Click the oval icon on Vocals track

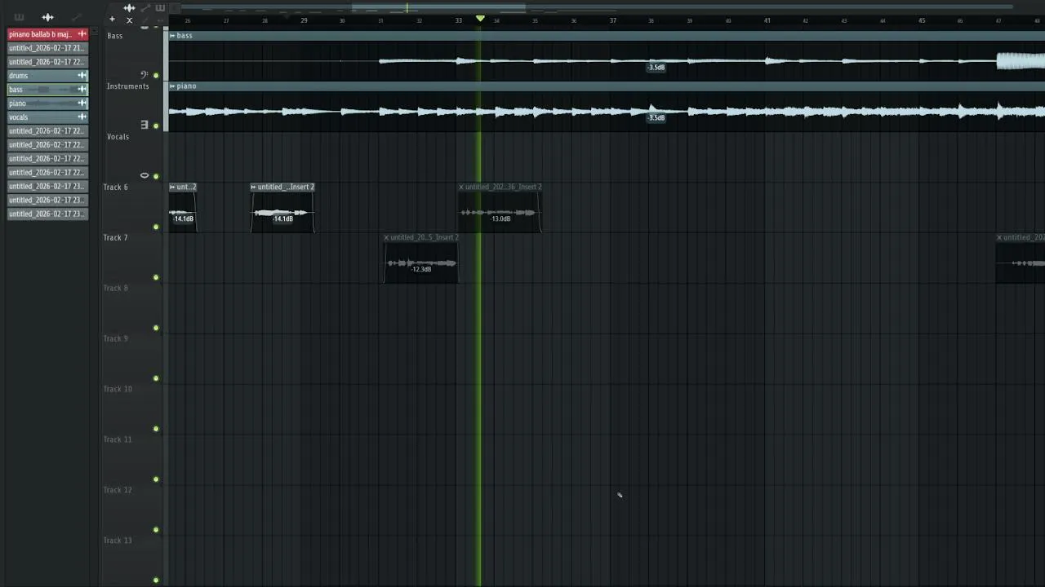click(x=145, y=175)
